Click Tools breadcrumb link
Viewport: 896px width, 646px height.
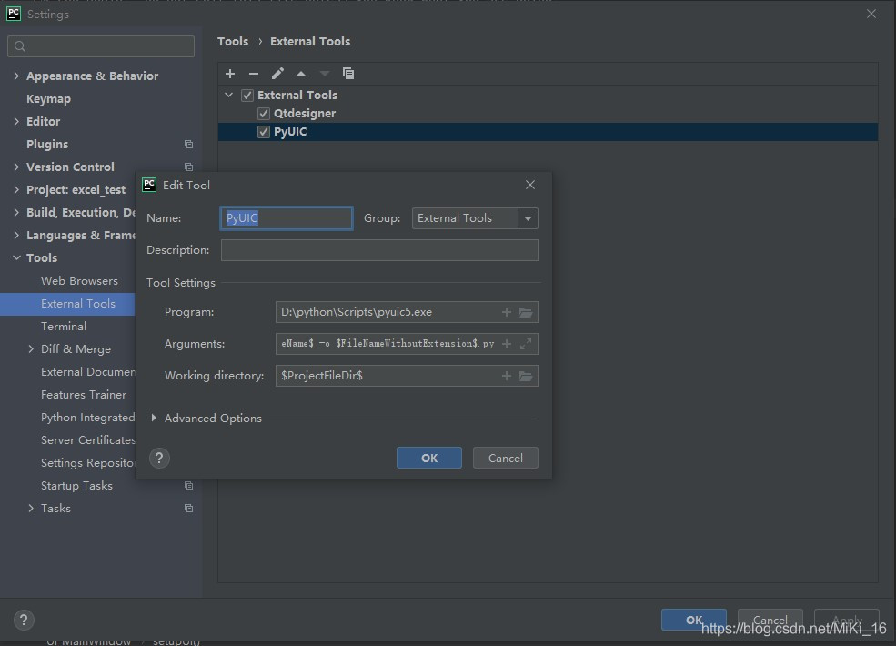[233, 42]
